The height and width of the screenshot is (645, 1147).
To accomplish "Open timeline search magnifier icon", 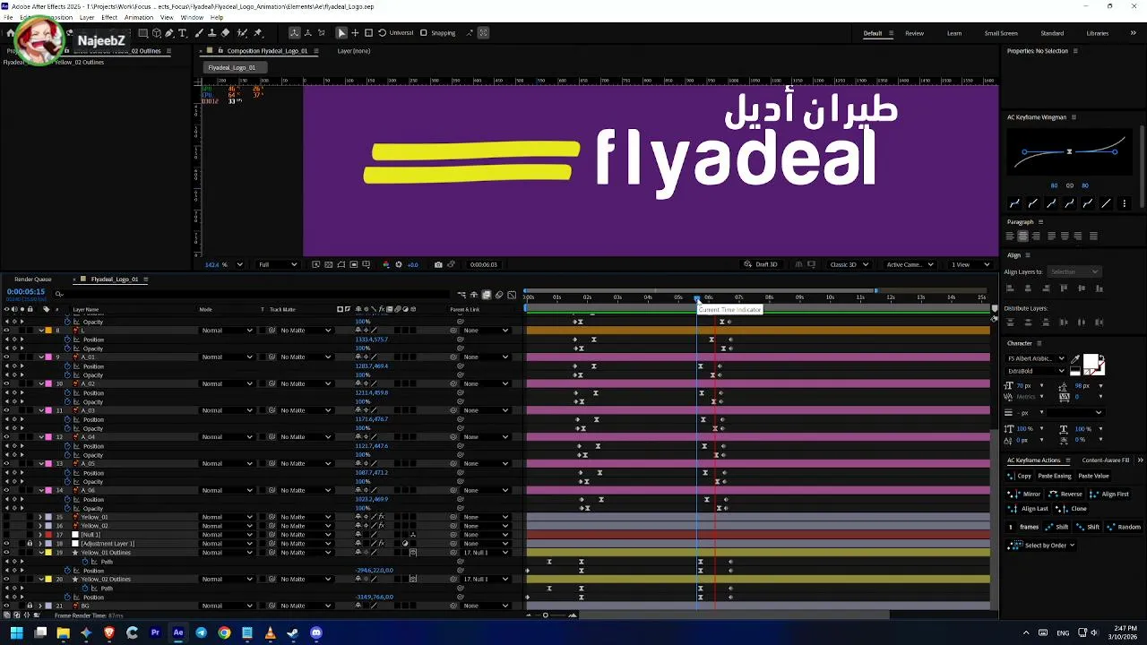I will [59, 293].
